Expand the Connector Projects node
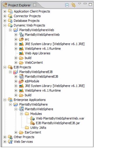The width and height of the screenshot is (138, 148). pos(5,16)
